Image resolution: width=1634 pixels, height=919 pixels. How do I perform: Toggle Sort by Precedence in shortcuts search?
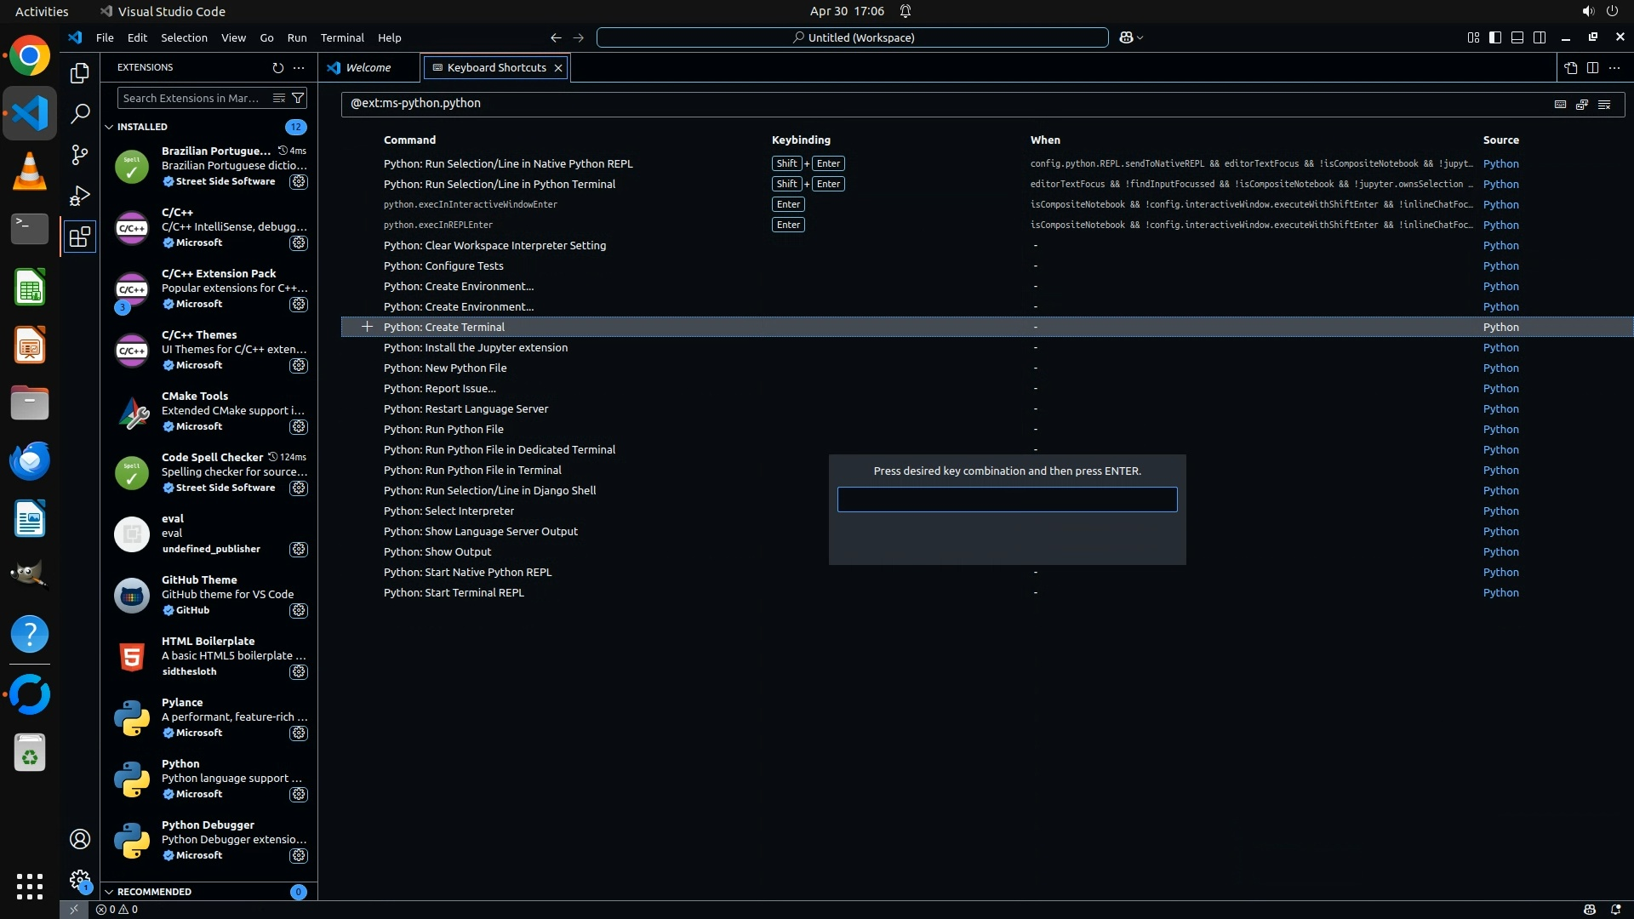[x=1582, y=104]
